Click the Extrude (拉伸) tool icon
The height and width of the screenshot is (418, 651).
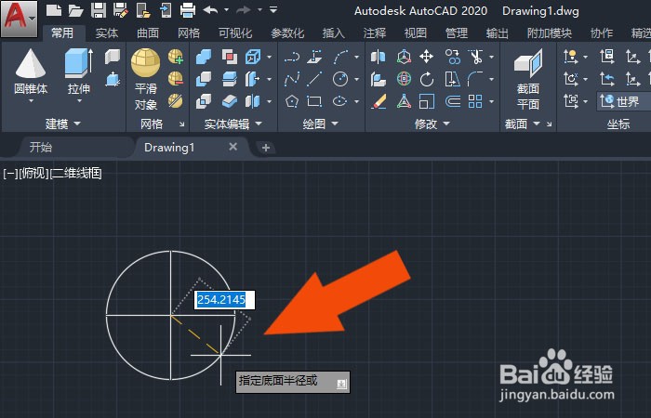tap(79, 63)
